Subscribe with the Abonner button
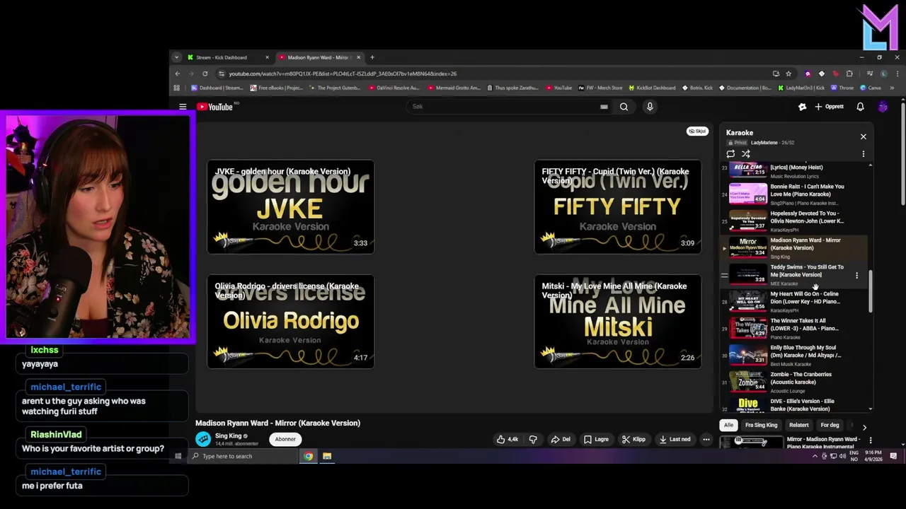This screenshot has width=906, height=509. tap(285, 439)
